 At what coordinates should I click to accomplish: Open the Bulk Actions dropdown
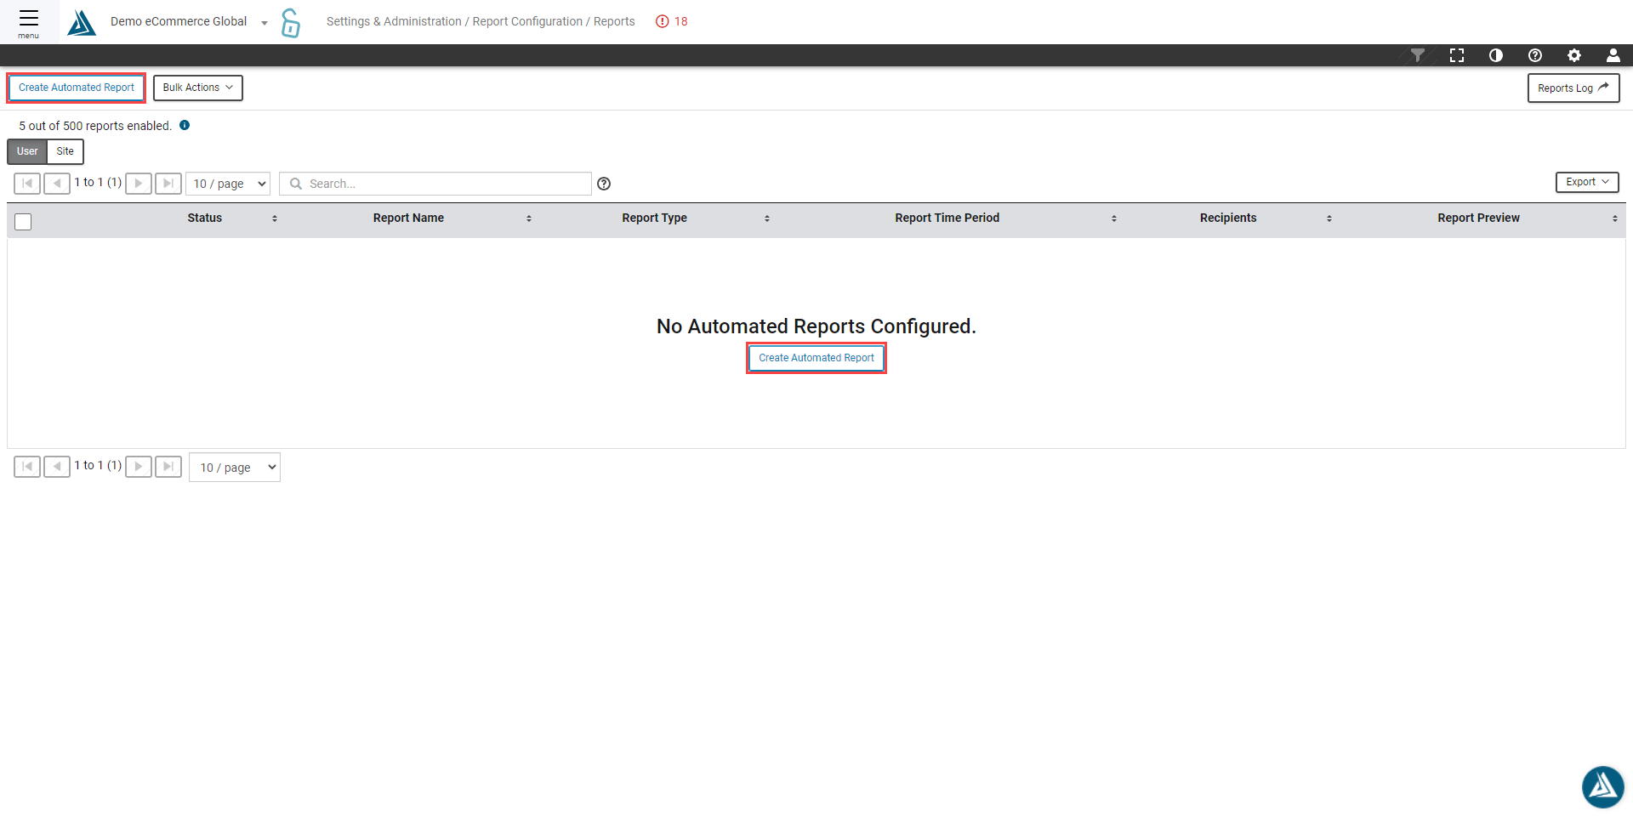[197, 88]
